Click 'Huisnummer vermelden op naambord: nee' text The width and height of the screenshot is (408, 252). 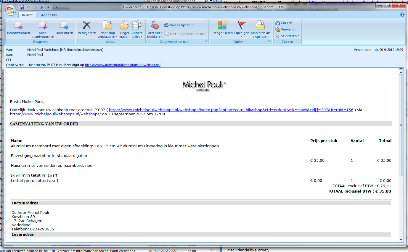click(52, 165)
